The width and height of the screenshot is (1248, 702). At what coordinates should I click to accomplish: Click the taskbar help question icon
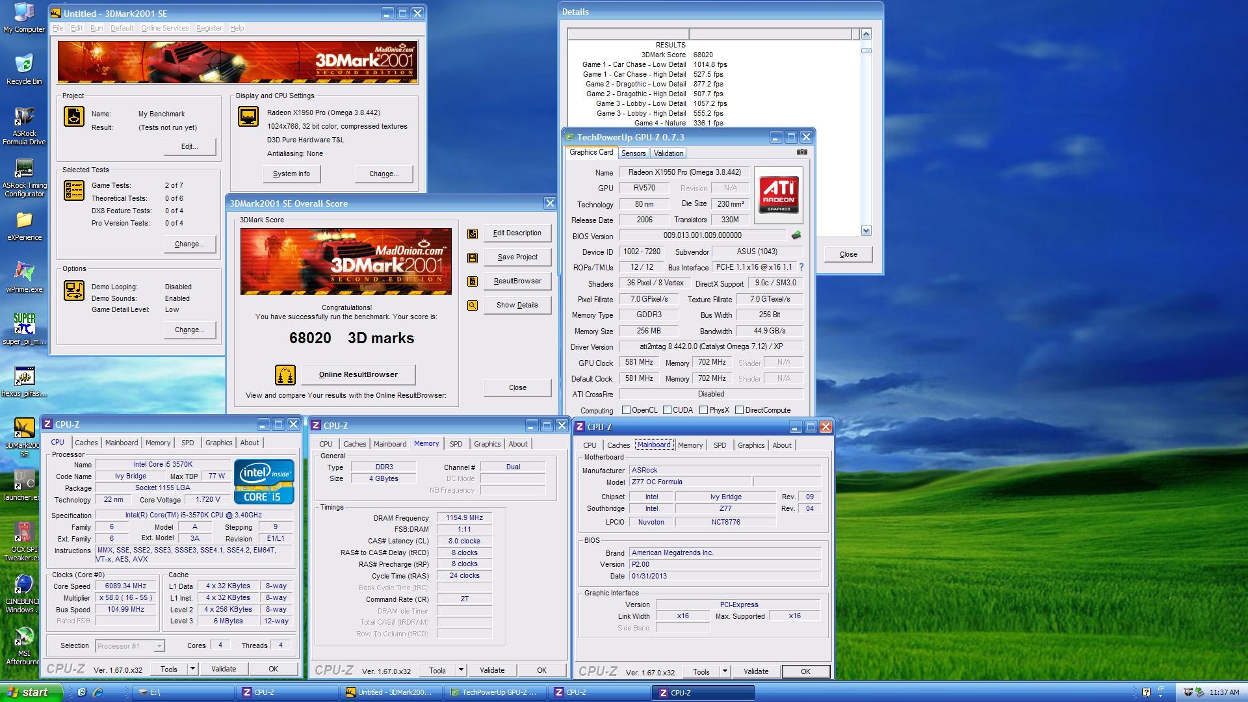(1146, 692)
